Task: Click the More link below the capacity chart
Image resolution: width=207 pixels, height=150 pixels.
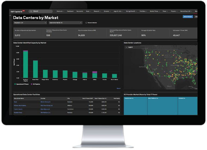Action: (x=118, y=88)
